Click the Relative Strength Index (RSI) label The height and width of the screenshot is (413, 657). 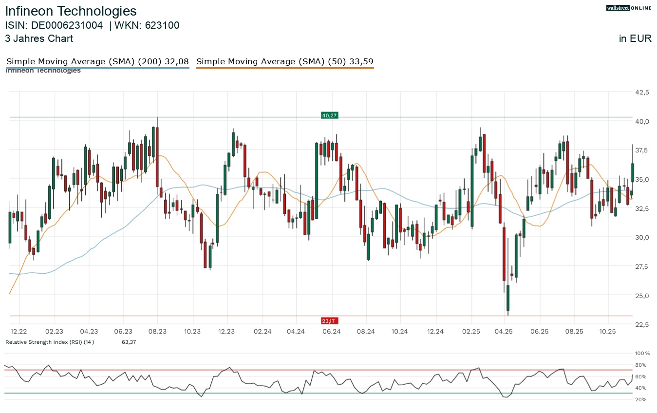pos(50,342)
